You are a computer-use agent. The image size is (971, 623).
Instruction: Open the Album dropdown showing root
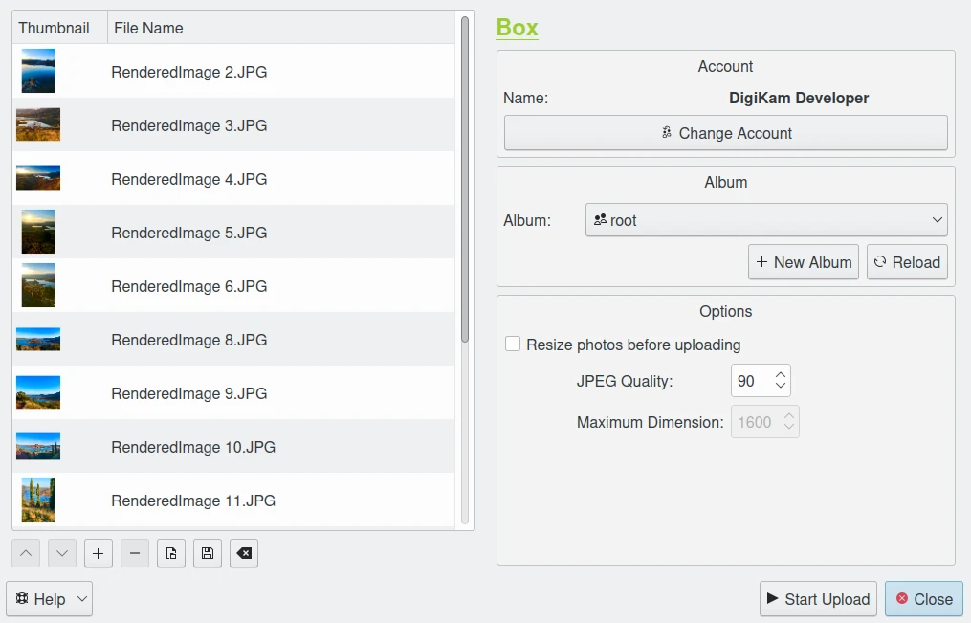765,220
